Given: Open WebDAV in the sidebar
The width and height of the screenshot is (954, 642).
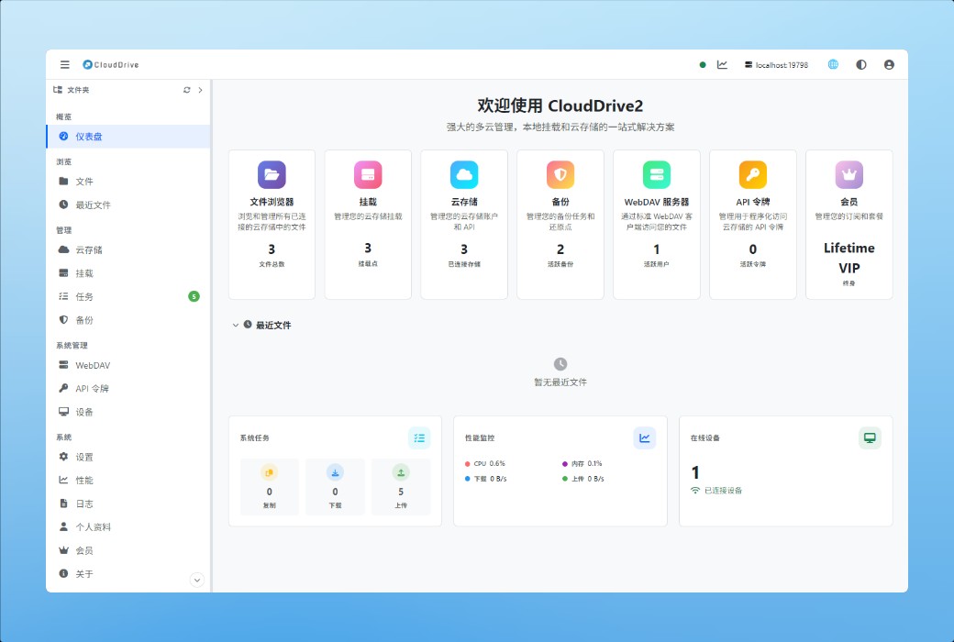Looking at the screenshot, I should point(128,365).
